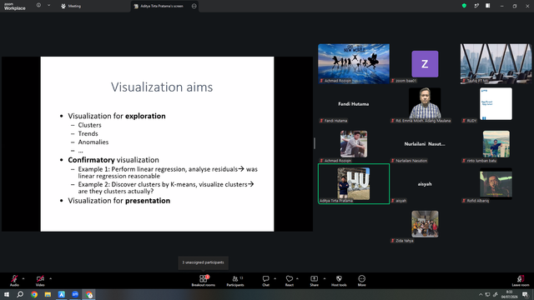Open the More options icon

361,281
